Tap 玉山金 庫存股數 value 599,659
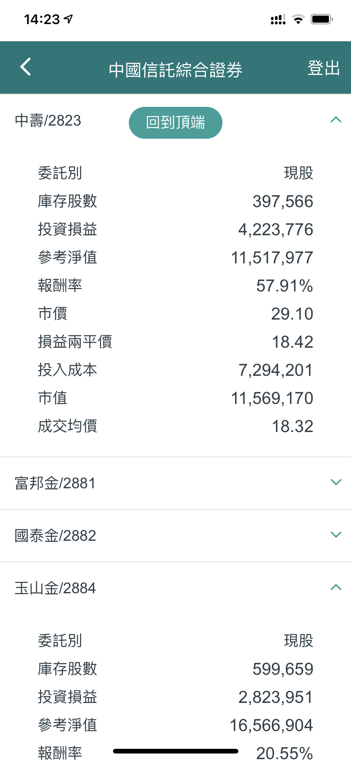Image resolution: width=351 pixels, height=761 pixels. (x=283, y=669)
